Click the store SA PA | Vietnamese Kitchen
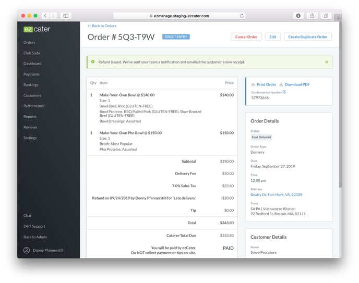Image resolution: width=359 pixels, height=283 pixels. coord(273,208)
